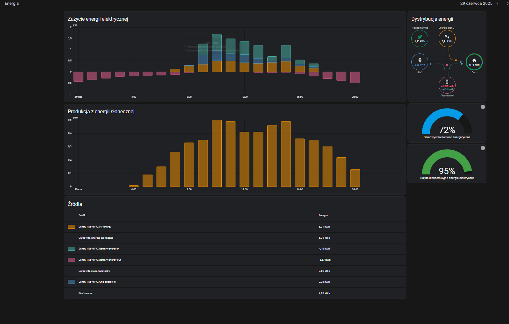This screenshot has height=324, width=509.
Task: Click the home icon circle
Action: tap(474, 62)
